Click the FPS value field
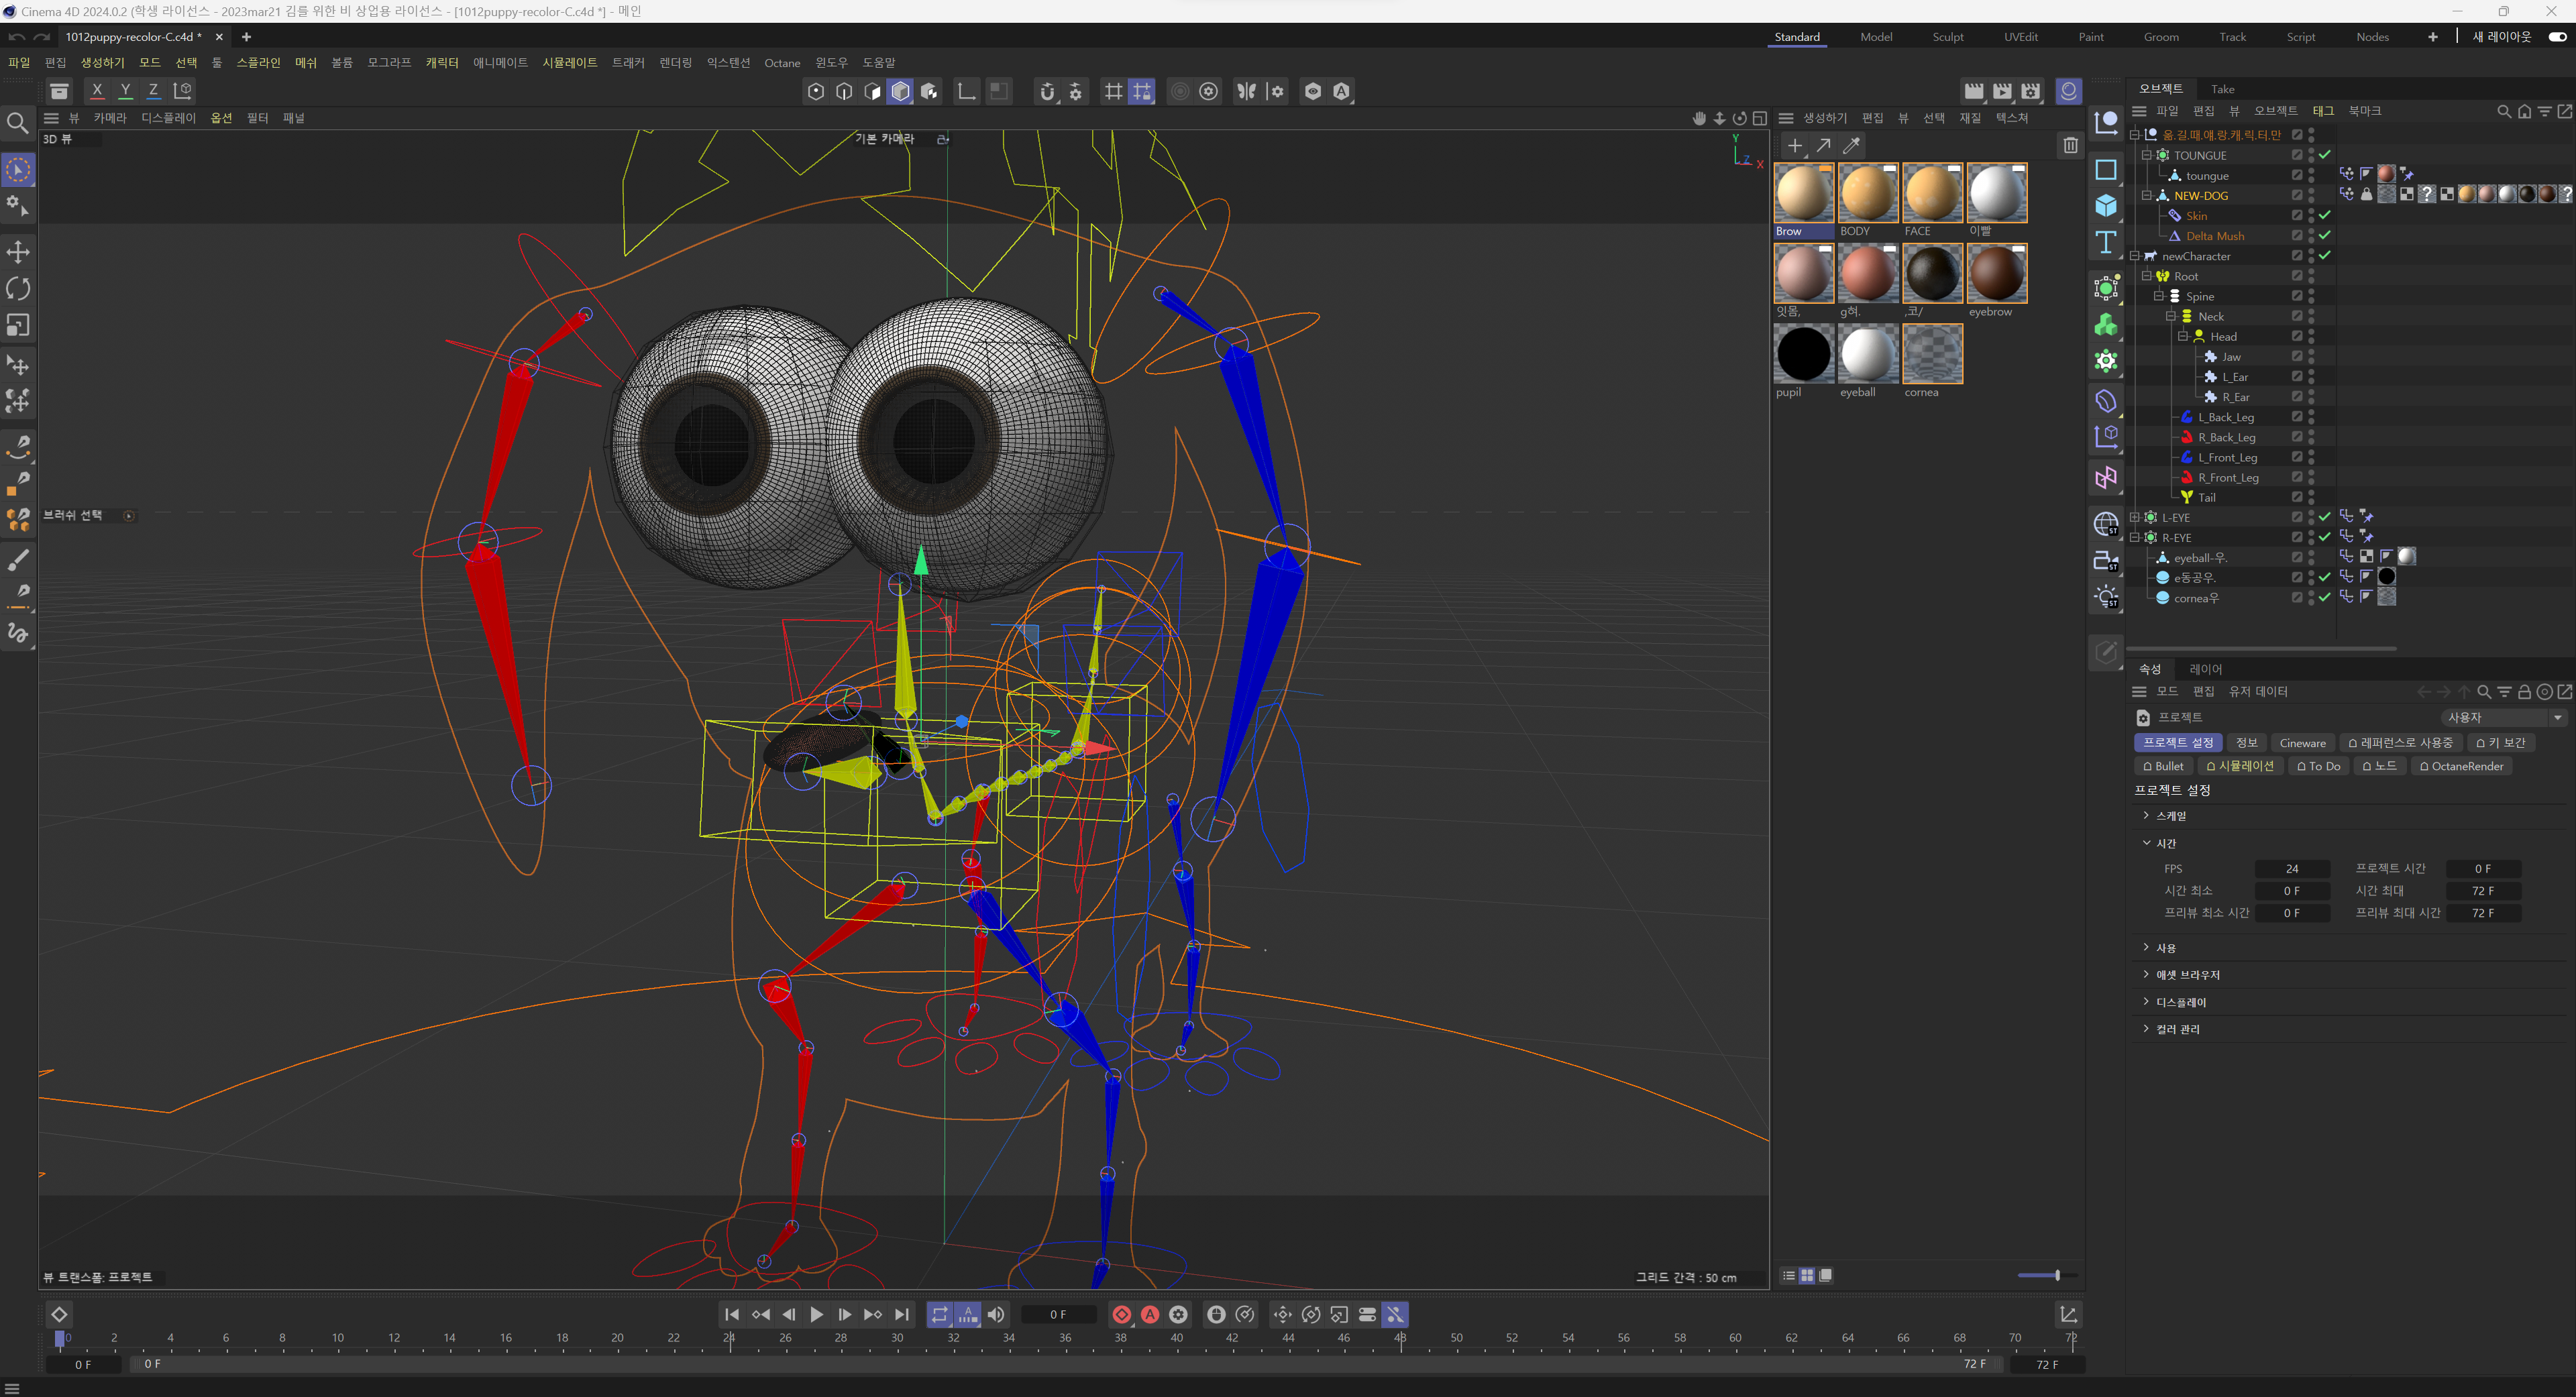Image resolution: width=2576 pixels, height=1397 pixels. (2291, 868)
